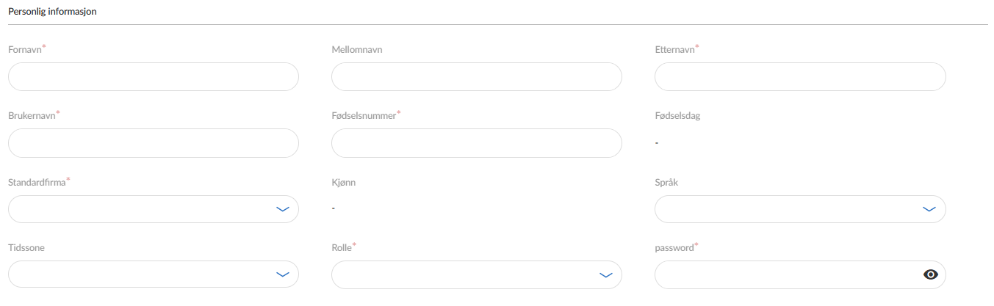This screenshot has height=306, width=994.
Task: Expand the Standardfirma dropdown arrow
Action: point(282,209)
